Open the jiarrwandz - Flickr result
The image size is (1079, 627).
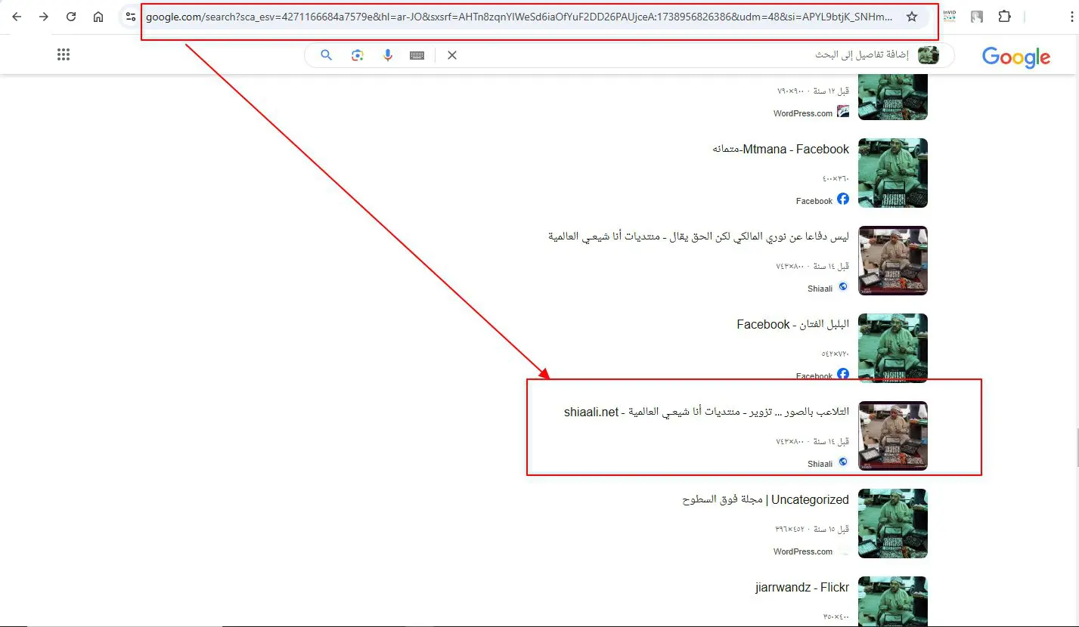802,587
